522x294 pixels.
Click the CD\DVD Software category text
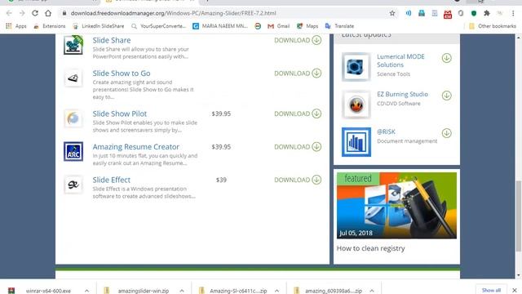click(x=399, y=104)
